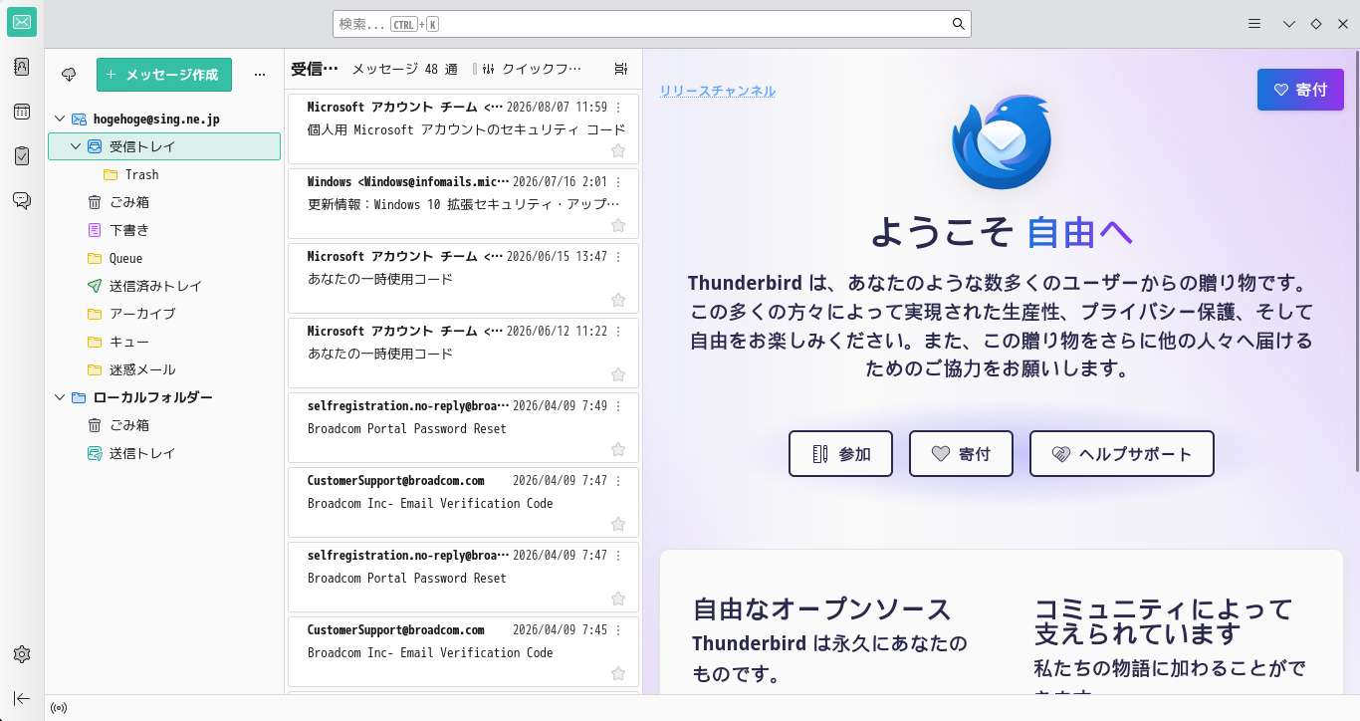
Task: Open menu for 2026/04/09 7:45 message
Action: (618, 630)
